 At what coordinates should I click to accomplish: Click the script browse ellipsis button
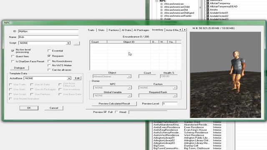(77, 43)
